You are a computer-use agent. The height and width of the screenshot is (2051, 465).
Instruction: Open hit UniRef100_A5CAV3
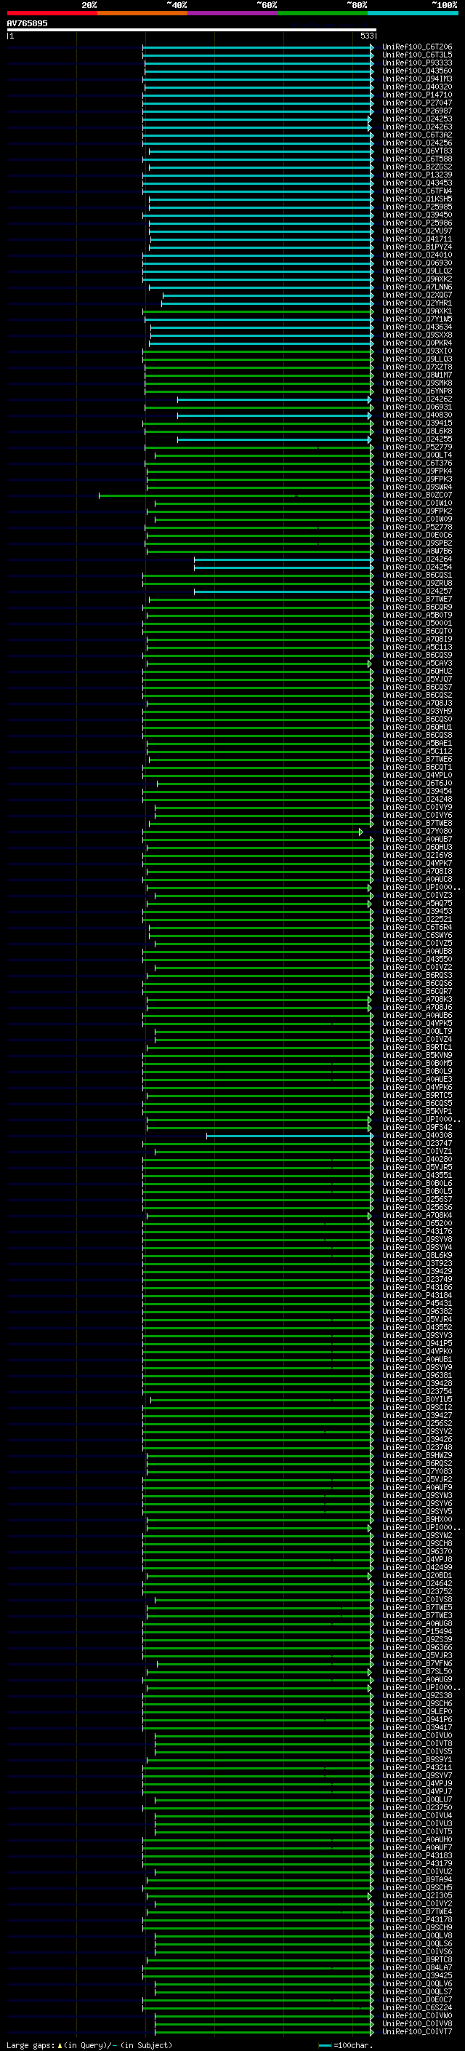click(x=417, y=664)
